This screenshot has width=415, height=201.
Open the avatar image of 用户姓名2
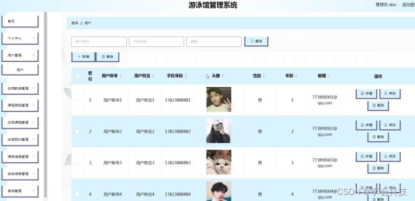[219, 131]
